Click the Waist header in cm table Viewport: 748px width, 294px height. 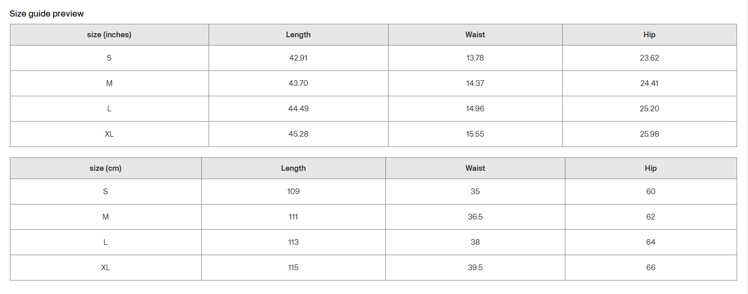click(x=475, y=168)
